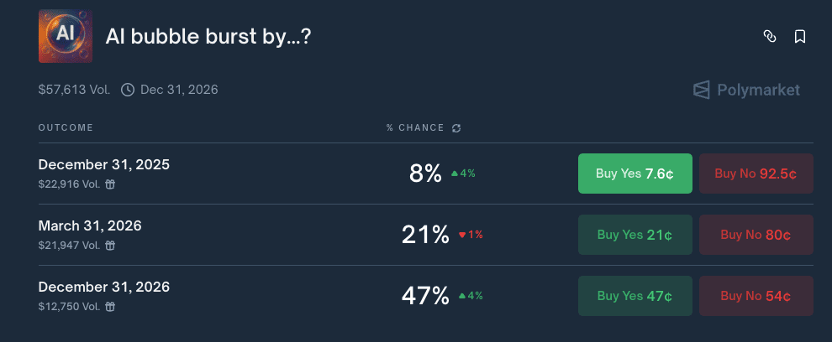Viewport: 832px width, 342px height.
Task: Click the refresh icon beside % Chance
Action: click(456, 128)
